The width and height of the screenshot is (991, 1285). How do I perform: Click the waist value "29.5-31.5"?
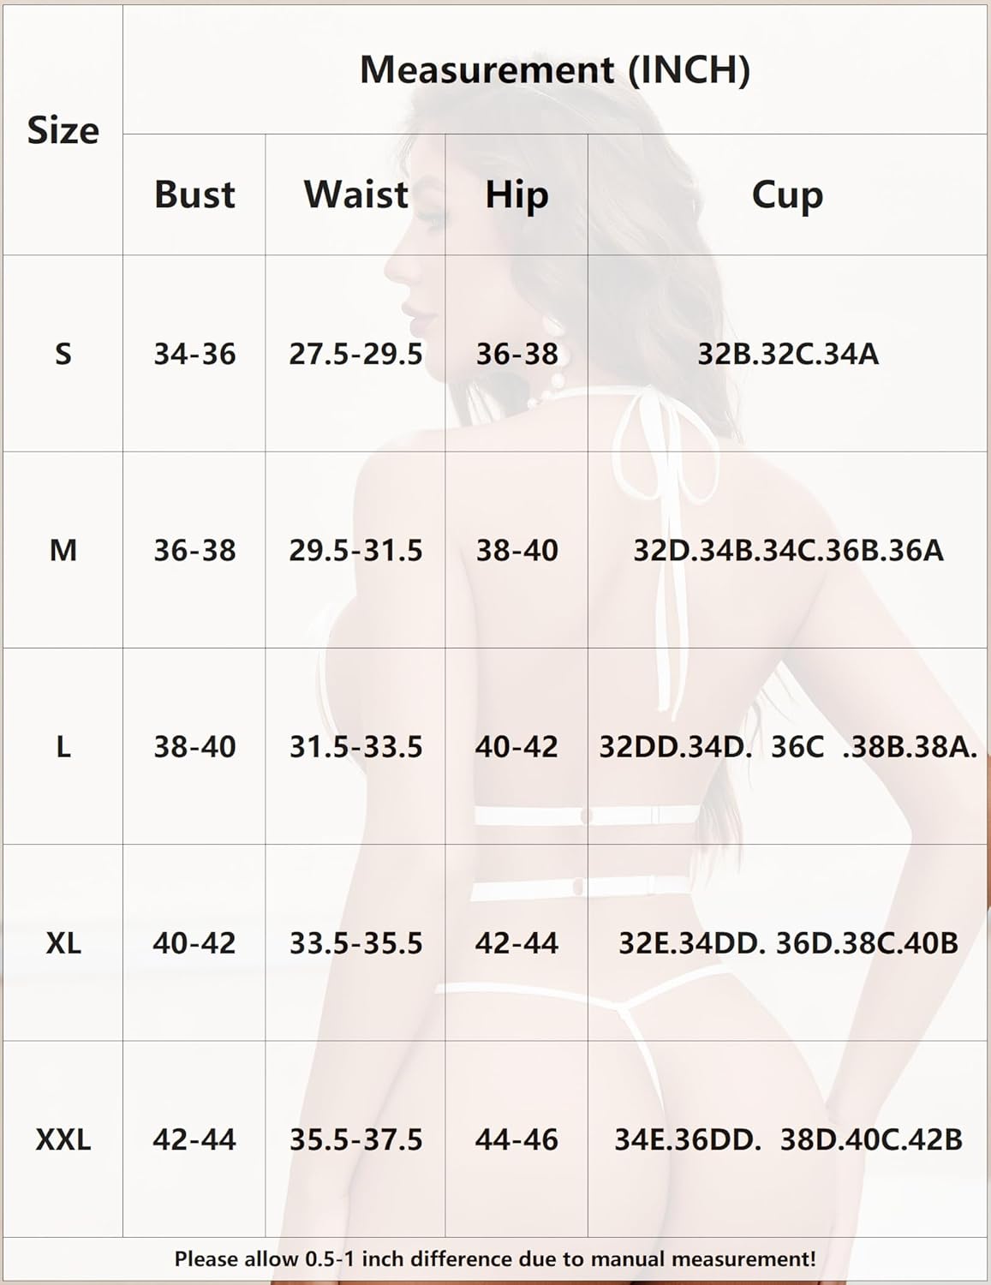pyautogui.click(x=355, y=550)
